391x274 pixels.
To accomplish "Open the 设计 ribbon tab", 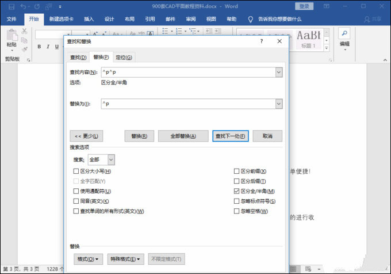I will (x=109, y=19).
